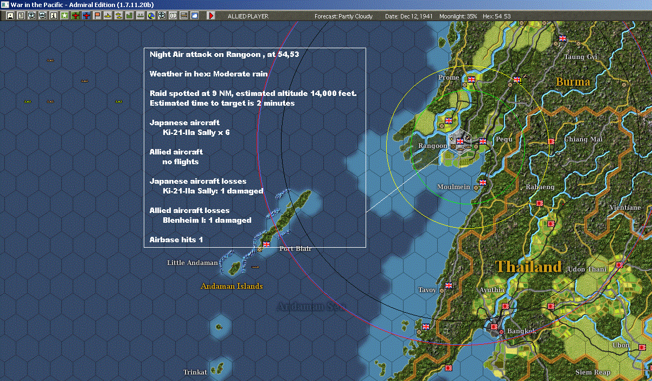The height and width of the screenshot is (381, 652).
Task: Click the Burma country label
Action: [x=573, y=82]
